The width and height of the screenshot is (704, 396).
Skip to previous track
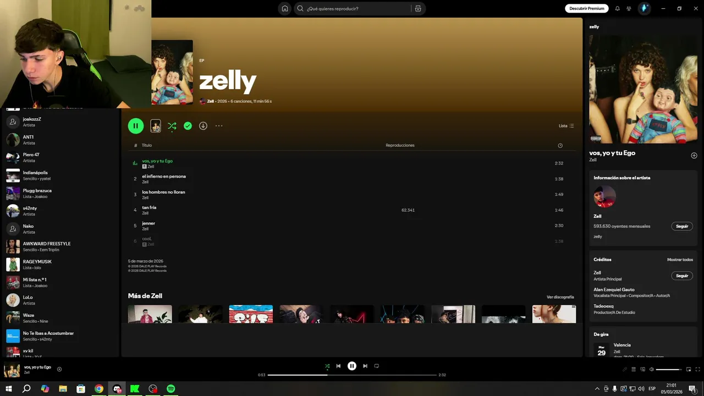(x=338, y=366)
